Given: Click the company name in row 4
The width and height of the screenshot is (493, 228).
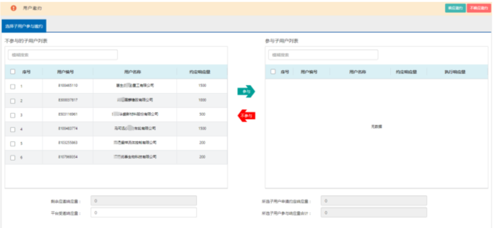Looking at the screenshot, I should pyautogui.click(x=135, y=128).
